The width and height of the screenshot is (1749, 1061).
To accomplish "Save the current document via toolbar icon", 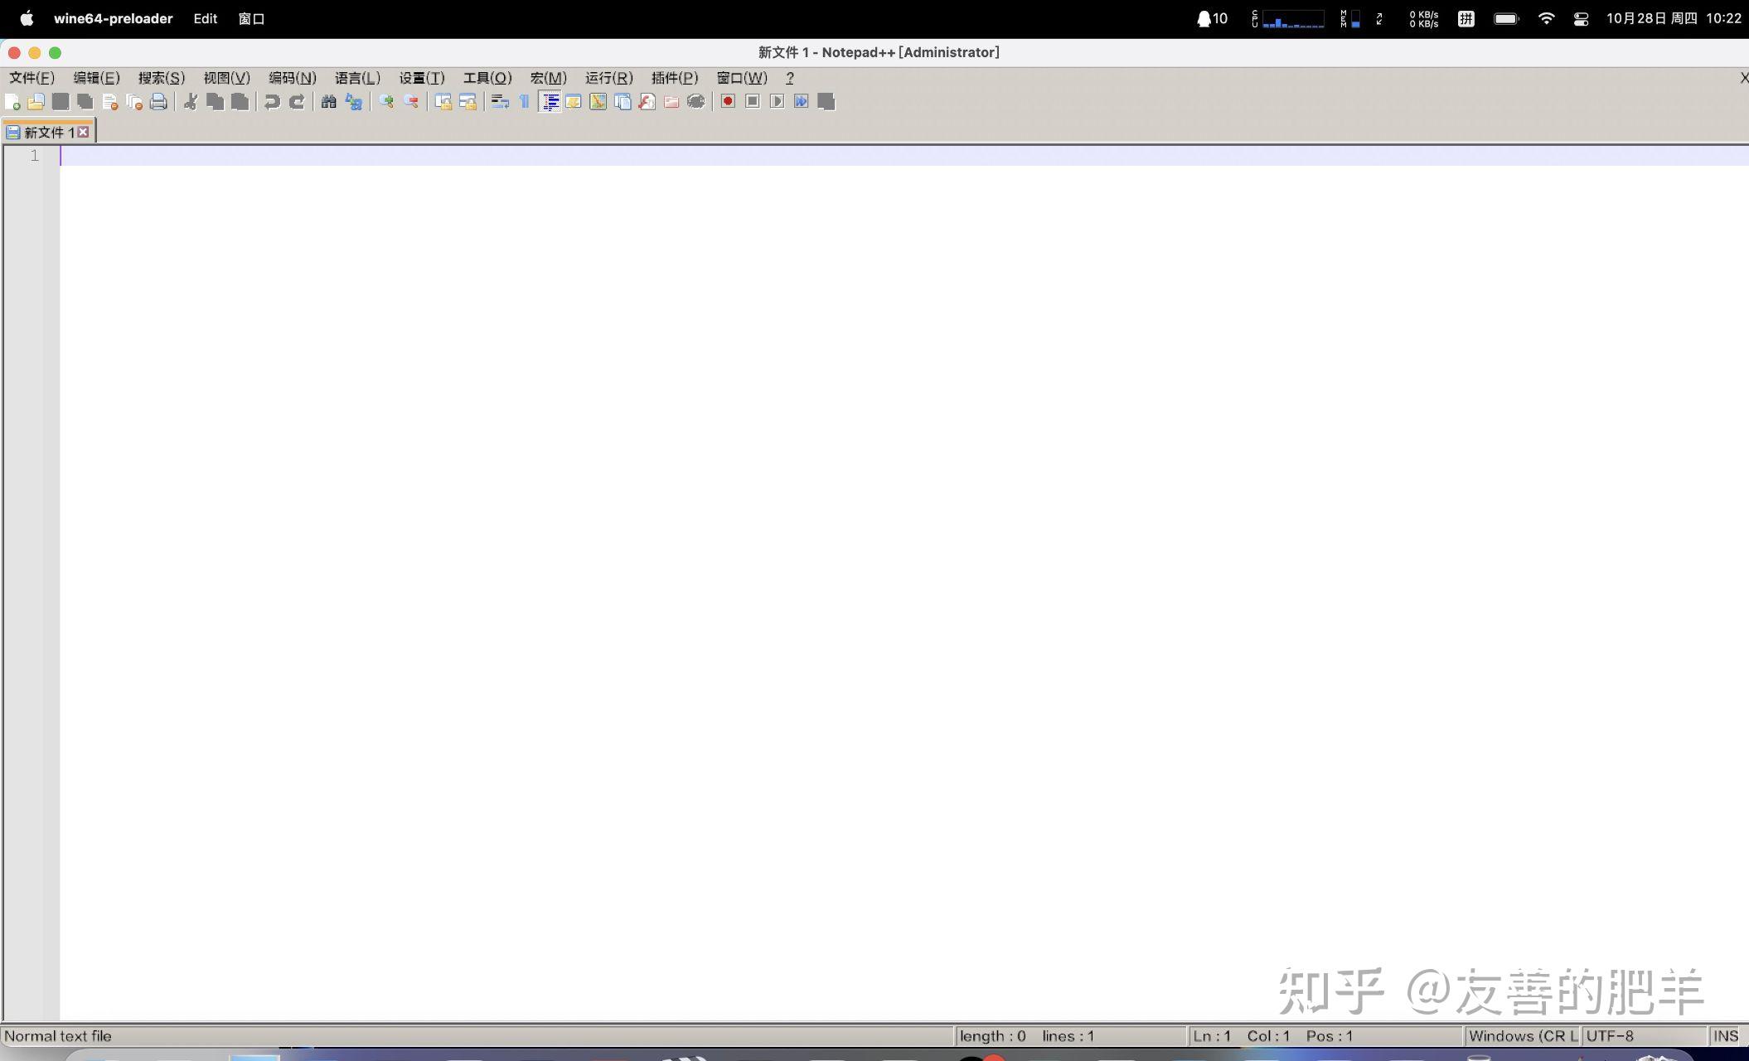I will [x=61, y=101].
